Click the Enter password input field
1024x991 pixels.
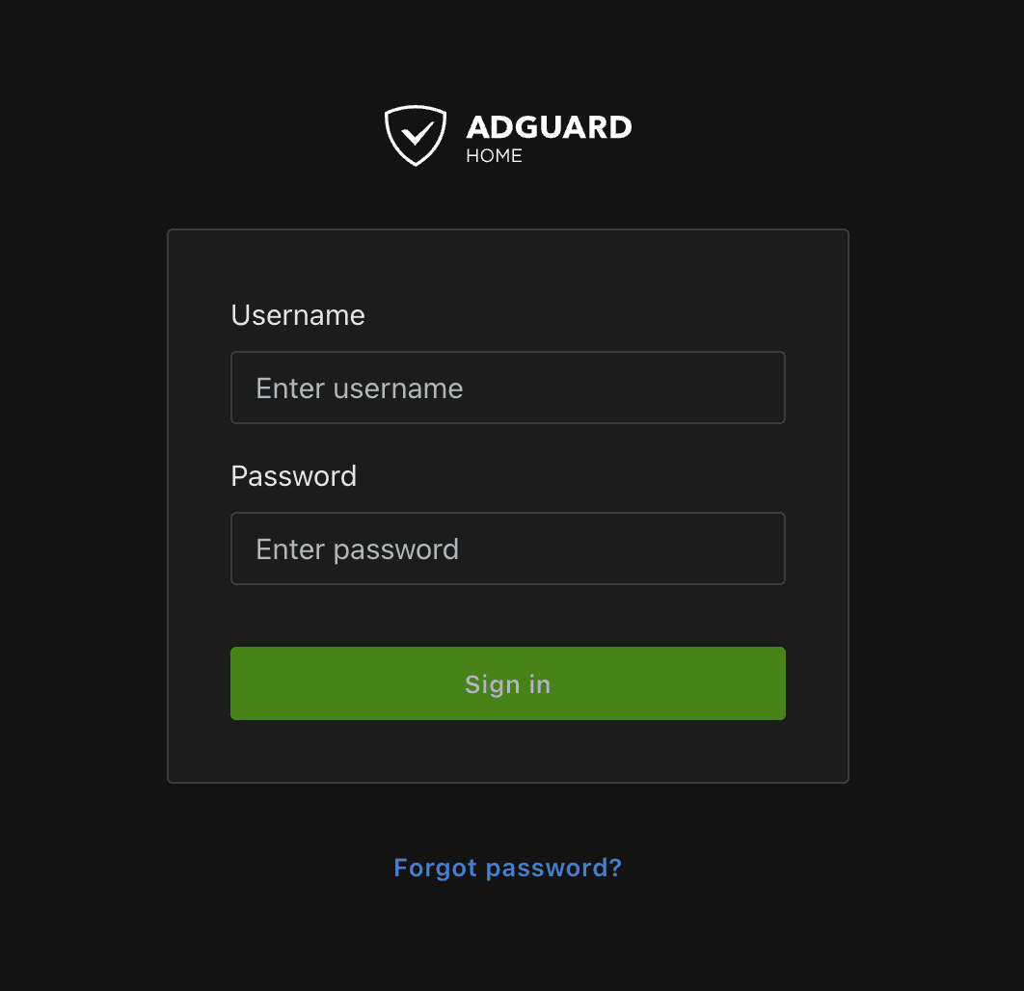507,548
